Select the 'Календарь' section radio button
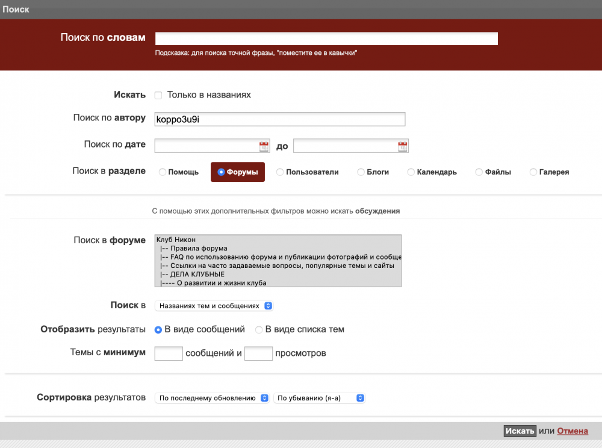This screenshot has height=448, width=602. [411, 172]
